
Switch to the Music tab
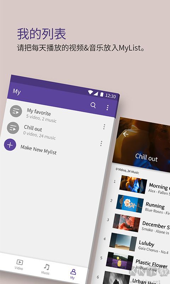coord(46,269)
